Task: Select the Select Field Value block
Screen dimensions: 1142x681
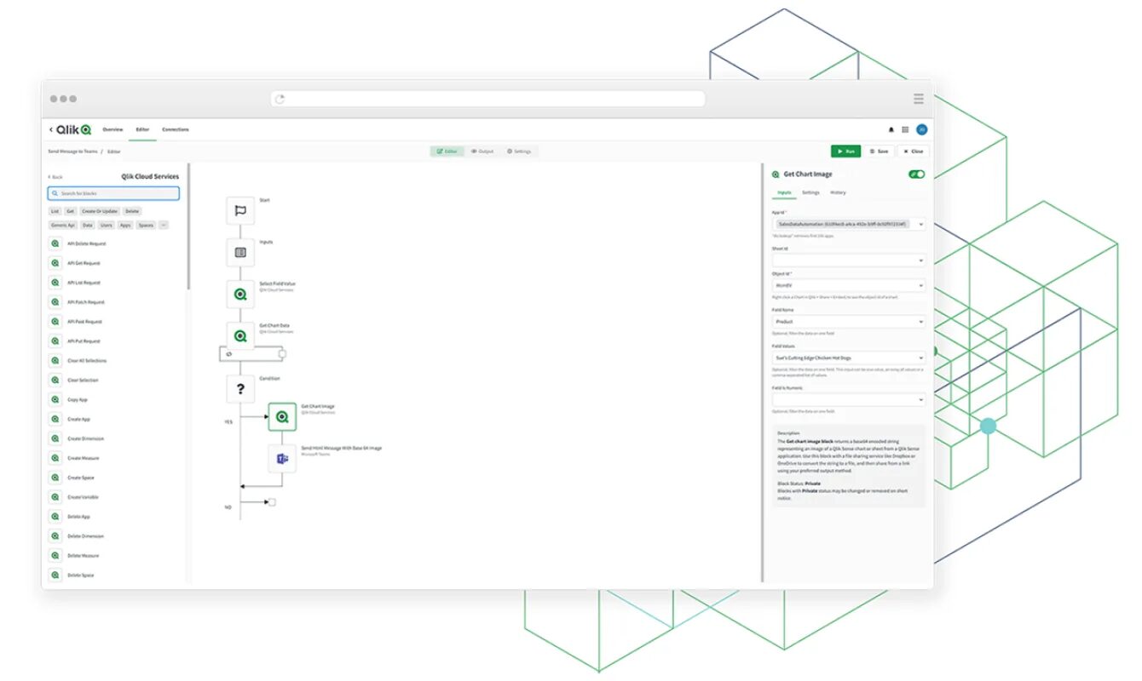Action: [x=240, y=295]
